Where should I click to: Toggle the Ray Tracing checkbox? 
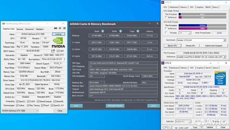28,105
